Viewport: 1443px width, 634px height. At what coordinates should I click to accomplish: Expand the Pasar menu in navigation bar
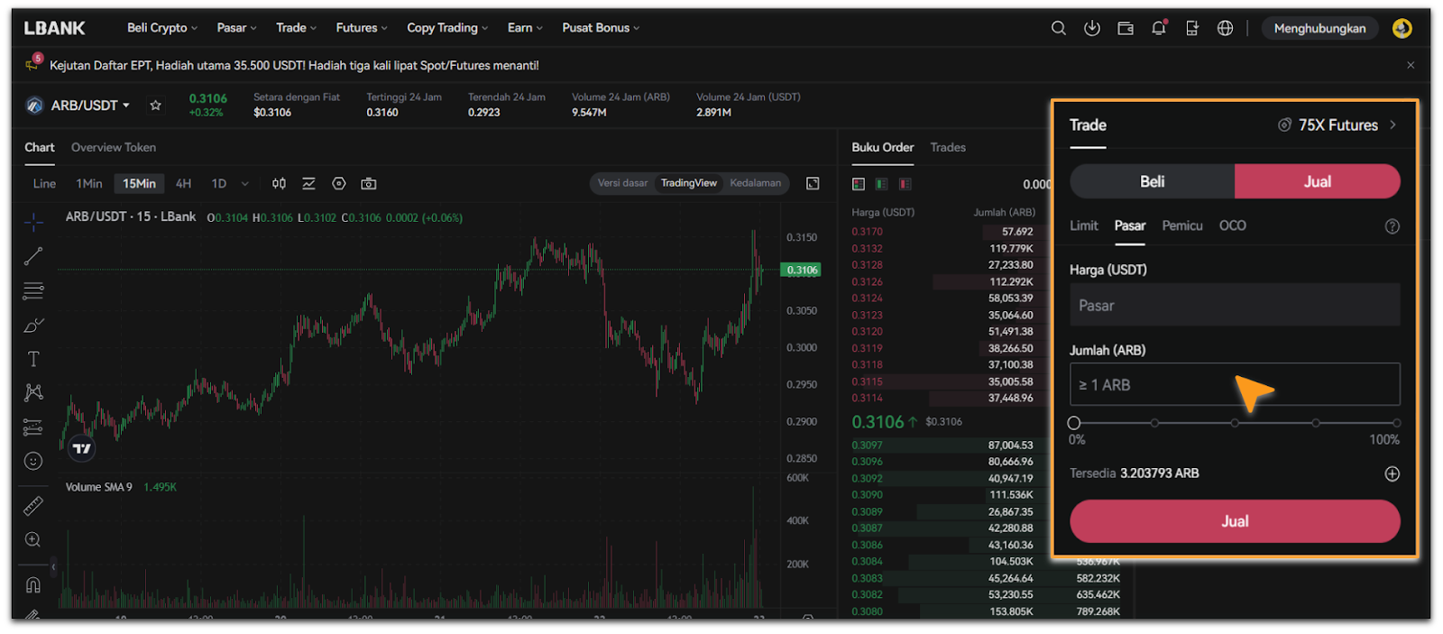pyautogui.click(x=237, y=28)
